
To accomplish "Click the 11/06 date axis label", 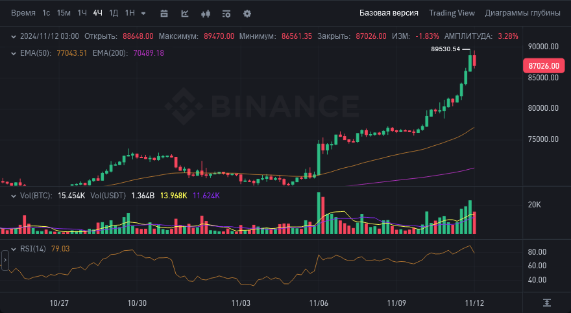I will [x=319, y=303].
